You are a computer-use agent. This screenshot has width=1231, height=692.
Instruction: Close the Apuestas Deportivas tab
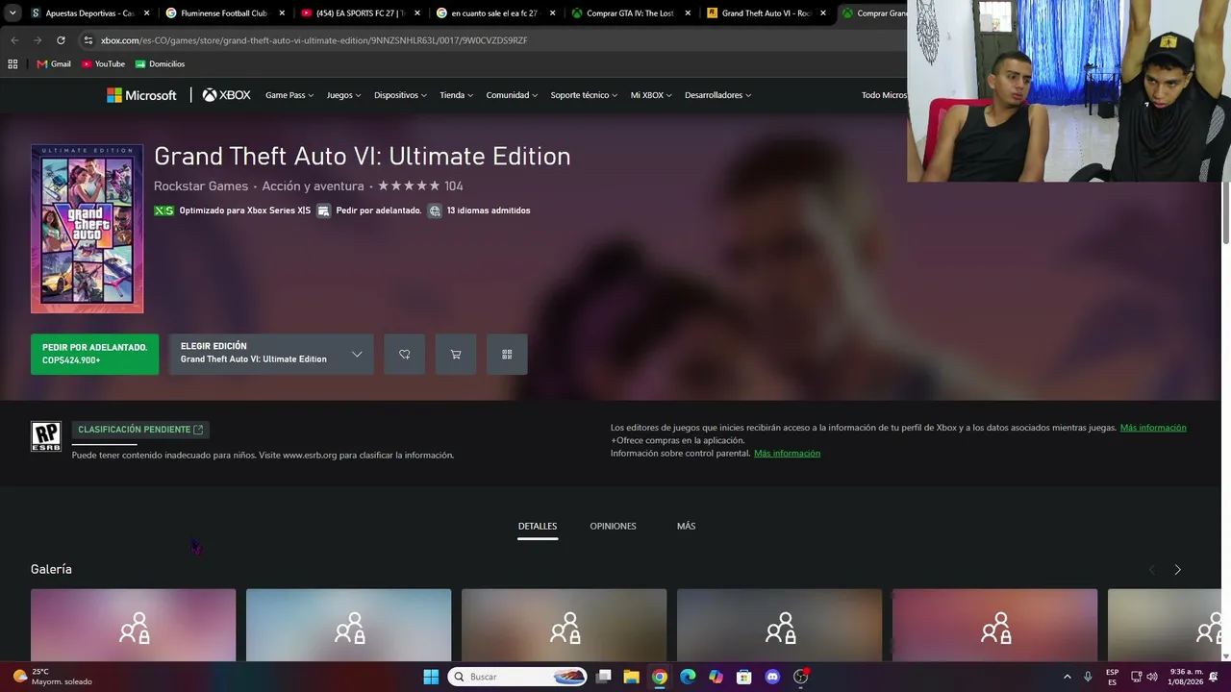click(x=147, y=13)
